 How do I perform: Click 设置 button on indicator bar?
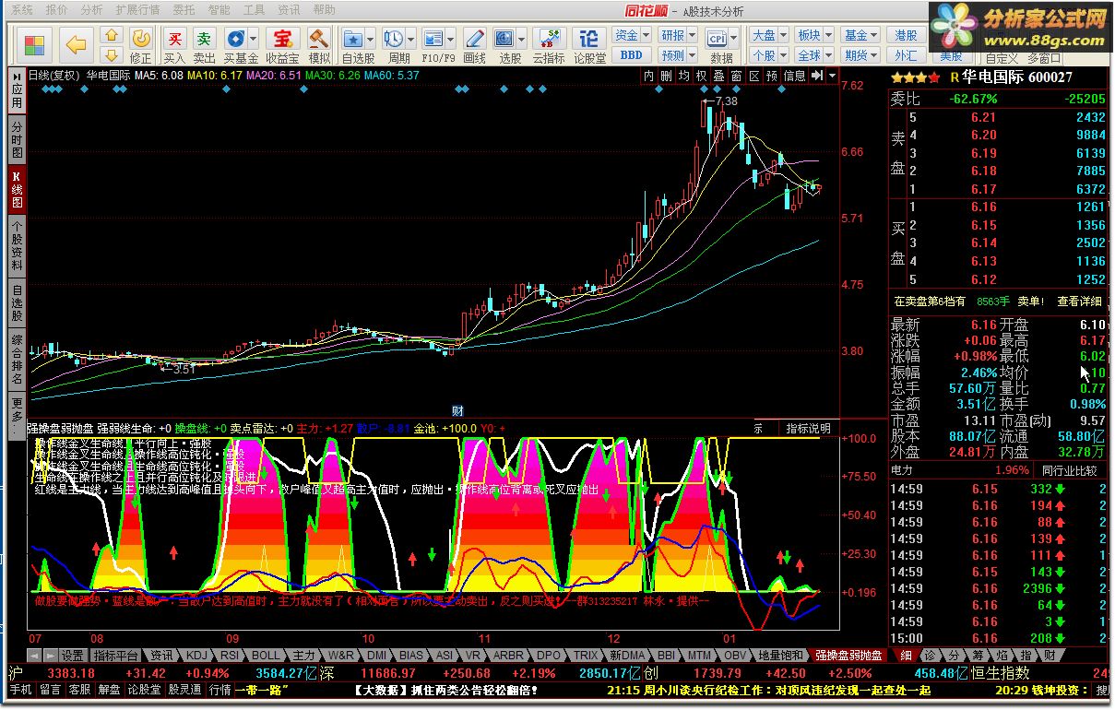coord(73,656)
